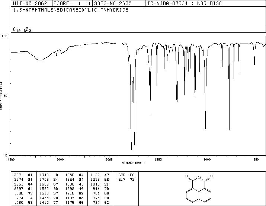The width and height of the screenshot is (266, 206).
Task: Click the SCORE= header field
Action: coord(72,3)
